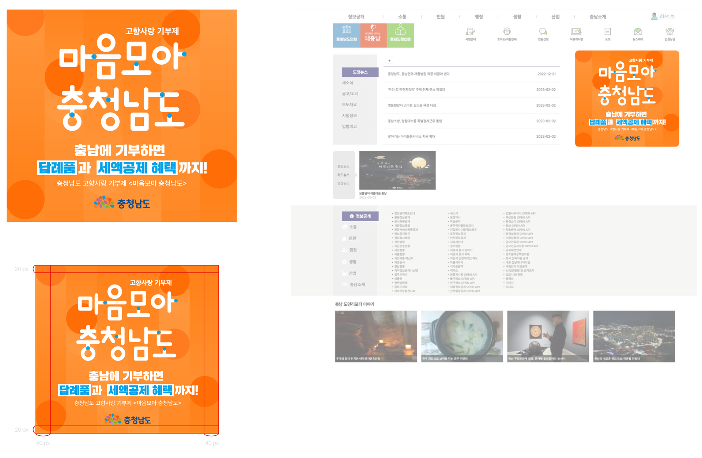Open the 조직도/직원안내 organization chart icon

pyautogui.click(x=507, y=32)
